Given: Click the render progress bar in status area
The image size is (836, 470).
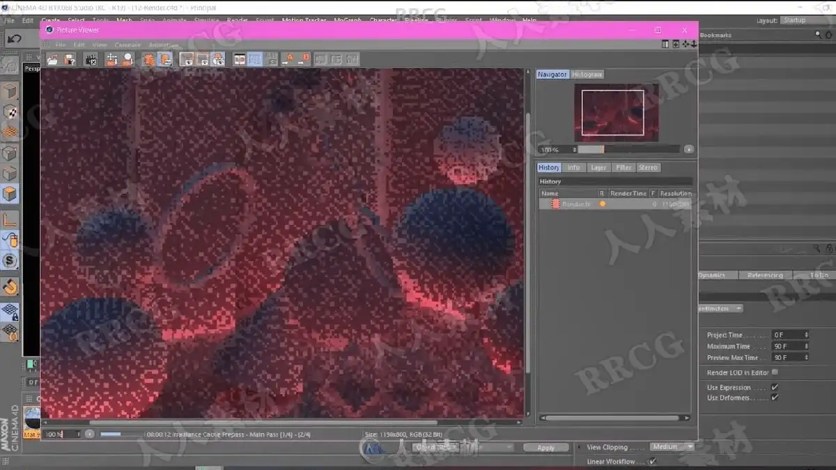Looking at the screenshot, I should tap(120, 434).
